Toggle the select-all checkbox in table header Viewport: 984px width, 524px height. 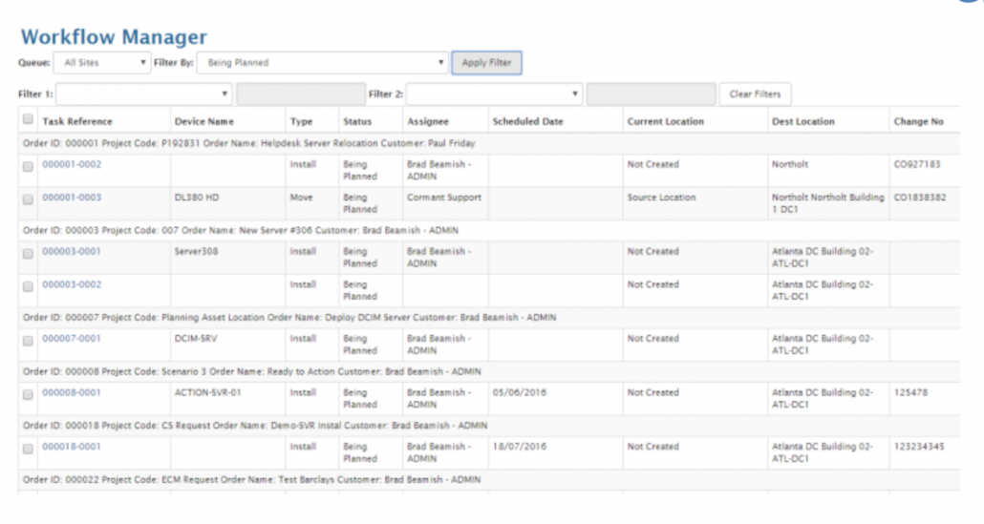(28, 120)
